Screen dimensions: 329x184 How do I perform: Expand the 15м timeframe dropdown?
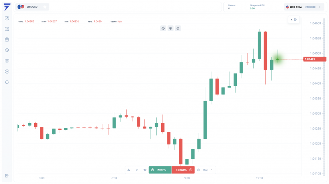[x=208, y=170]
